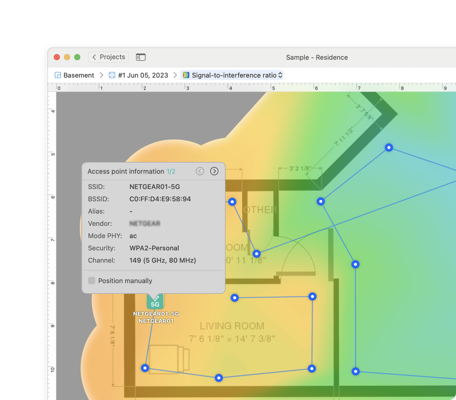Click the back chevron inside the Projects button

[x=94, y=57]
